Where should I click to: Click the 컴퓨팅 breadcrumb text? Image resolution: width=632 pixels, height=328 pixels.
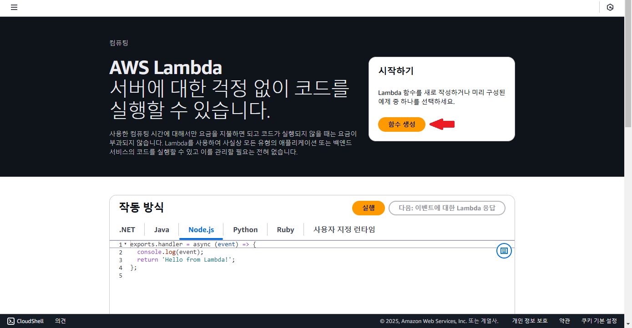click(119, 43)
